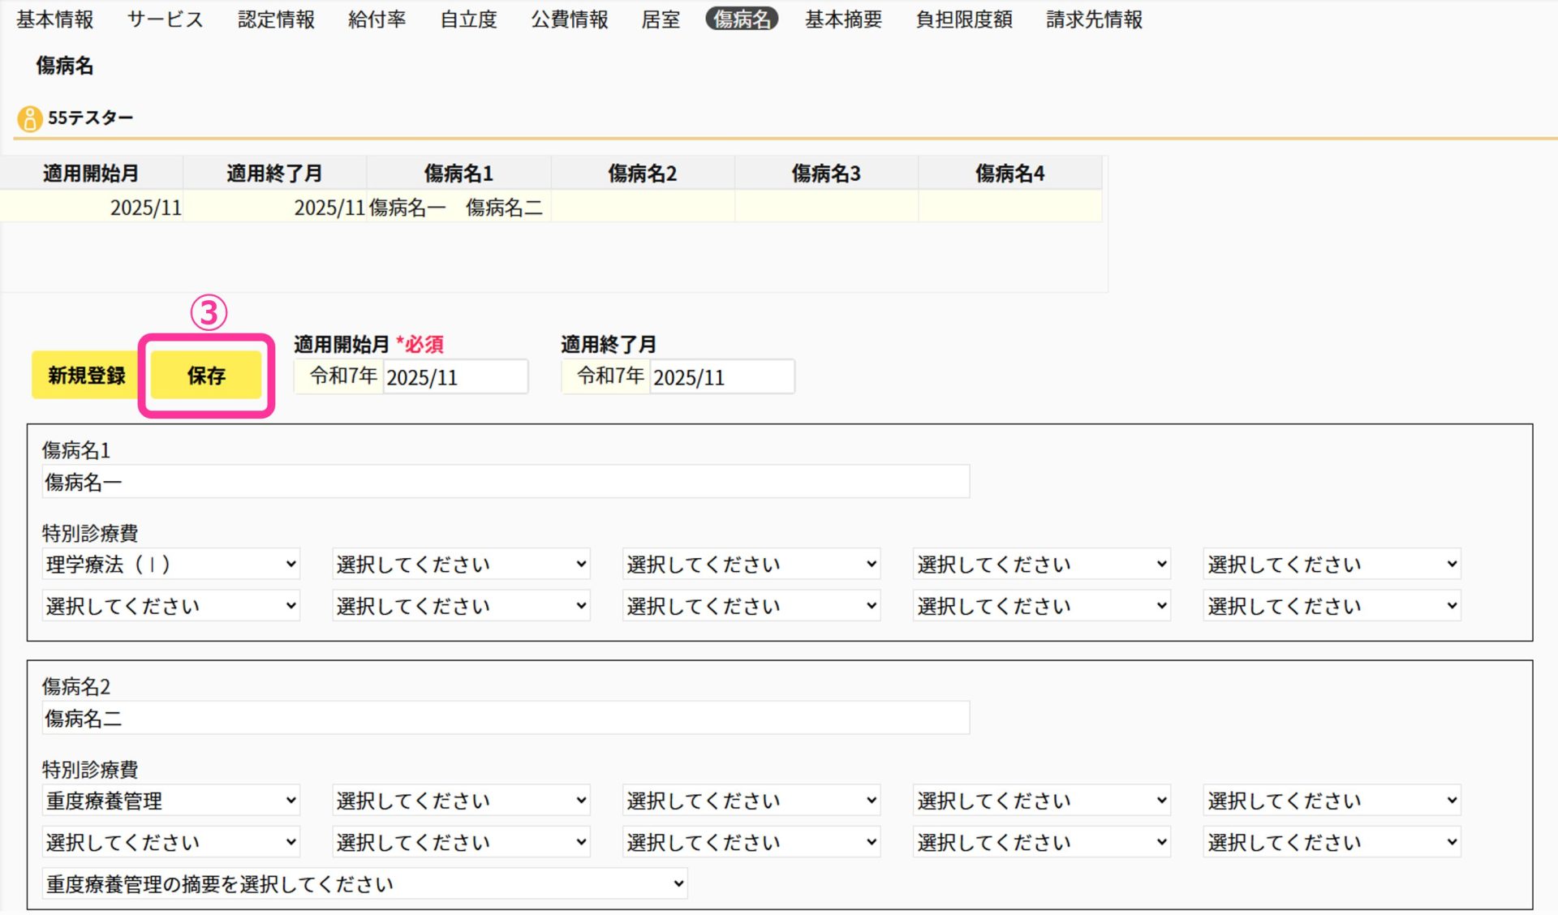Viewport: 1558px width, 915px height.
Task: Click the user icon beside 55テスター
Action: click(x=29, y=118)
